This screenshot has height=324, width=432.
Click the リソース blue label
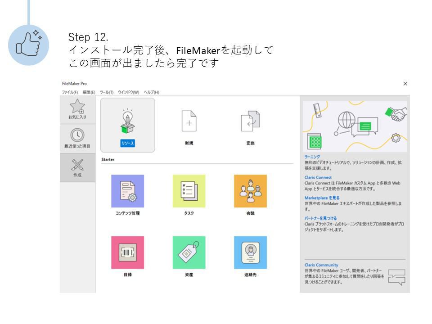click(x=127, y=143)
